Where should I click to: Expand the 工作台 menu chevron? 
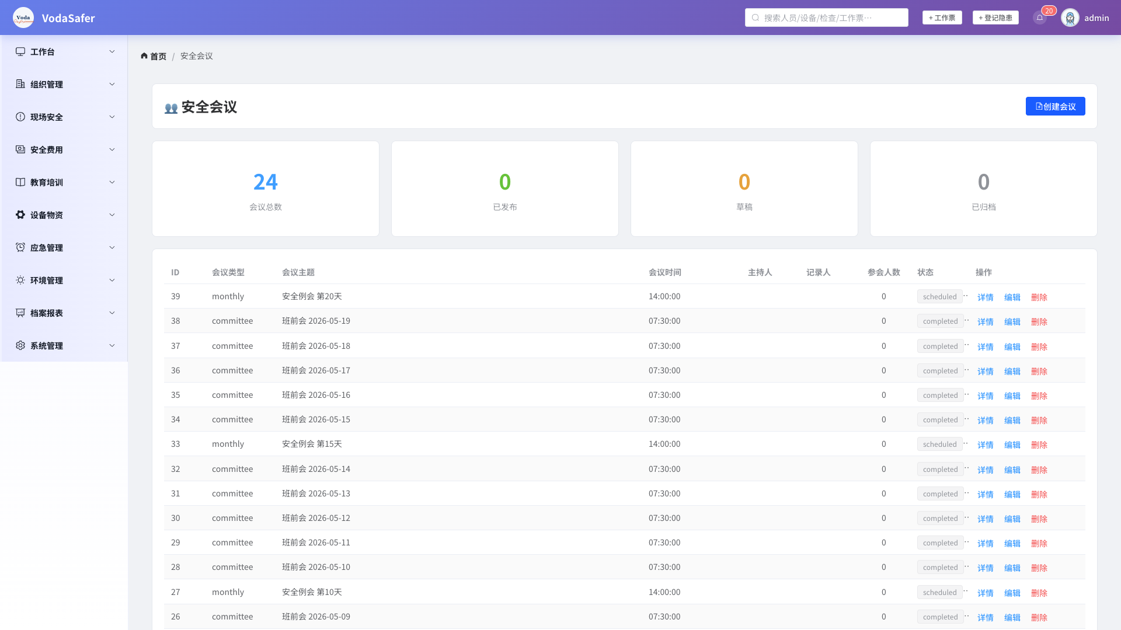pos(112,51)
